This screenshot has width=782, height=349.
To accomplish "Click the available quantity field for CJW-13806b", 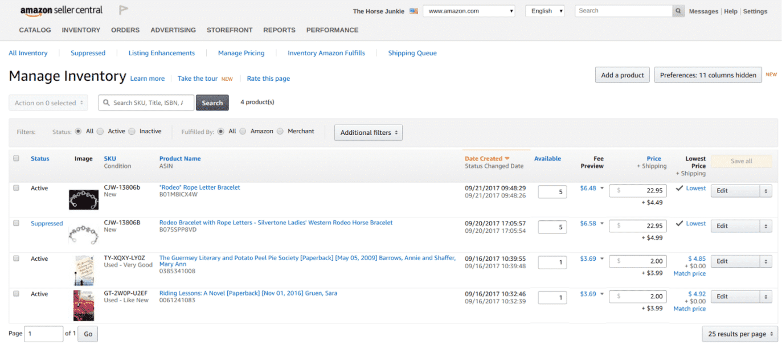I will [552, 192].
